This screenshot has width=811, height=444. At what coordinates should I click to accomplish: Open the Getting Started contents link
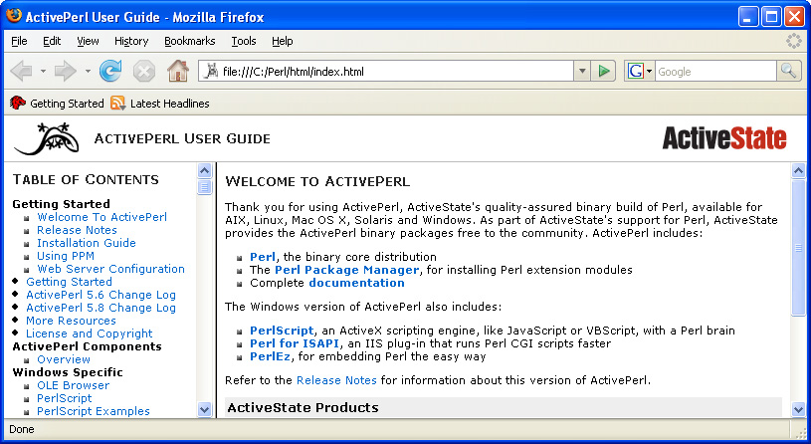69,282
